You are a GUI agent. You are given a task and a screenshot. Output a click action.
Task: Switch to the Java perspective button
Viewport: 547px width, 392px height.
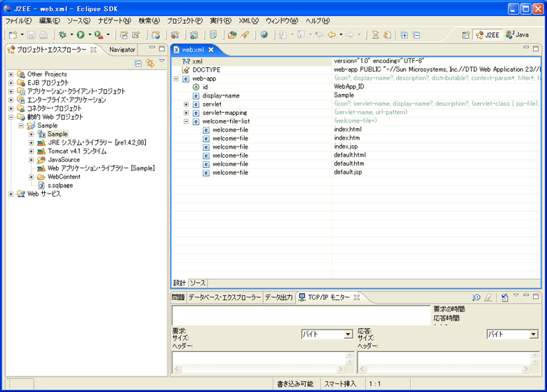(518, 35)
